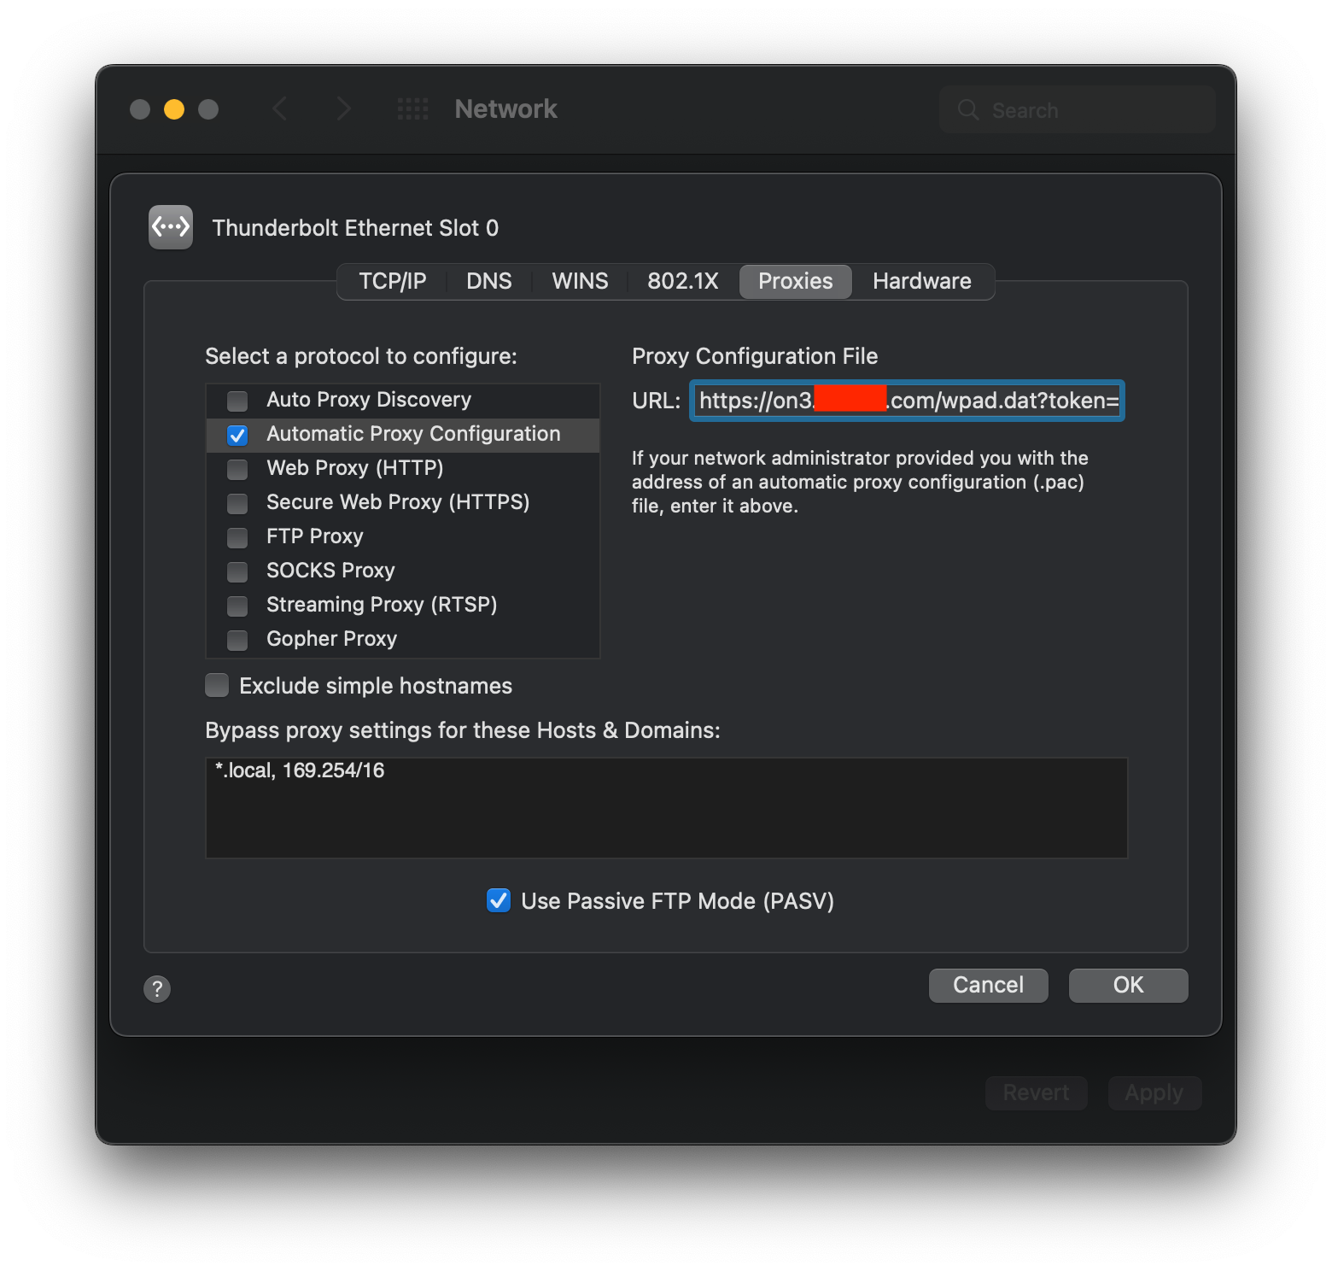The height and width of the screenshot is (1271, 1332).
Task: Enable Web Proxy (HTTP) checkbox
Action: [x=237, y=469]
